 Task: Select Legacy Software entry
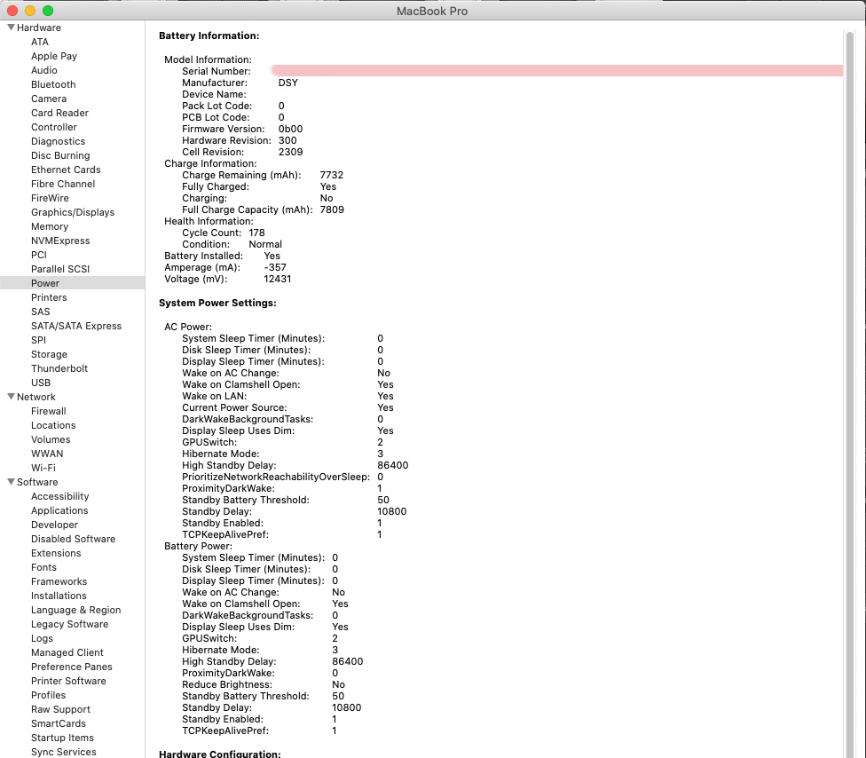tap(69, 624)
